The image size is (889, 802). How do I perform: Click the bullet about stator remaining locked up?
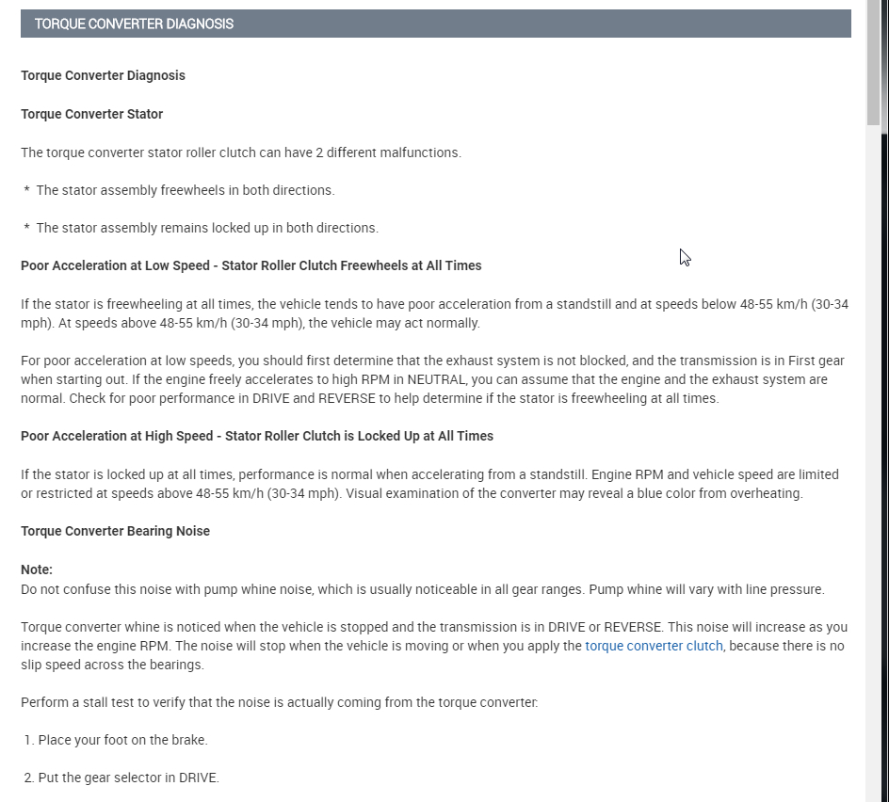(206, 228)
